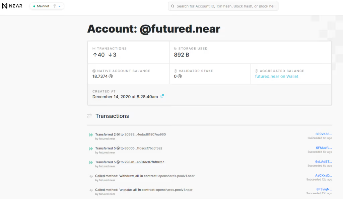343x199 pixels.
Task: Click the Account: @futured.near heading
Action: pos(153,29)
